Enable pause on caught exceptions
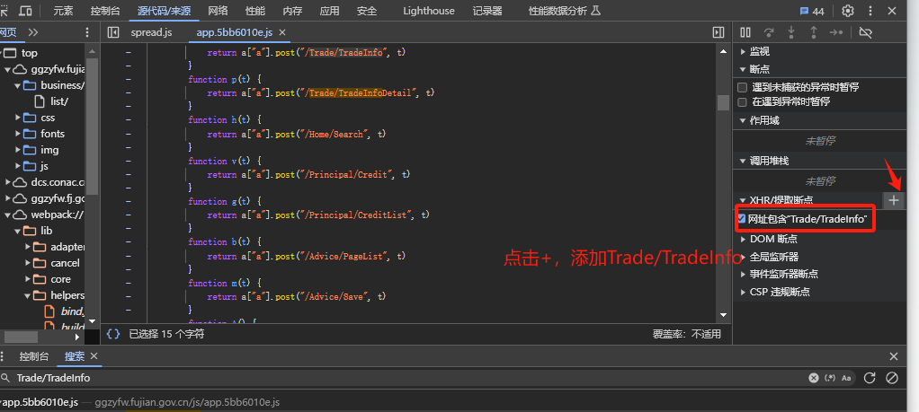 tap(742, 101)
